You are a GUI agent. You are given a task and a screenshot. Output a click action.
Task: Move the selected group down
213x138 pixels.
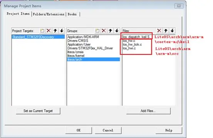pyautogui.click(x=117, y=31)
